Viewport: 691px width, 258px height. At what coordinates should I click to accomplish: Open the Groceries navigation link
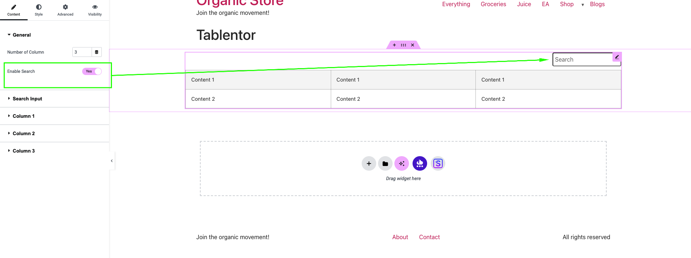[493, 4]
